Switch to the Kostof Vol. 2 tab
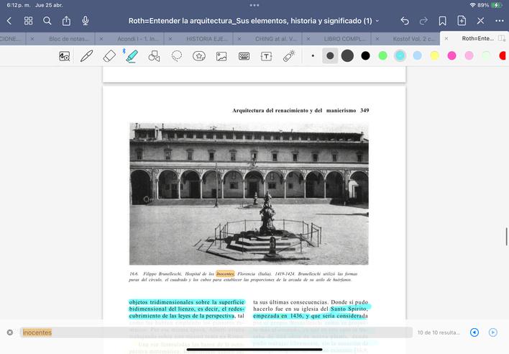 414,39
